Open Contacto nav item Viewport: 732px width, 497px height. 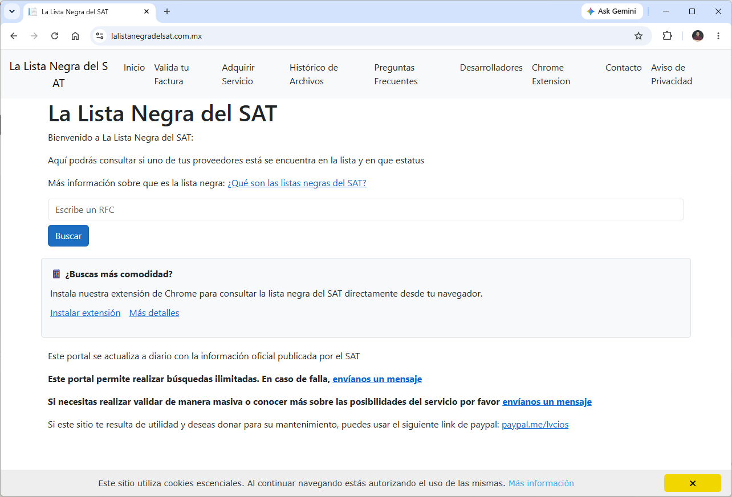(623, 67)
